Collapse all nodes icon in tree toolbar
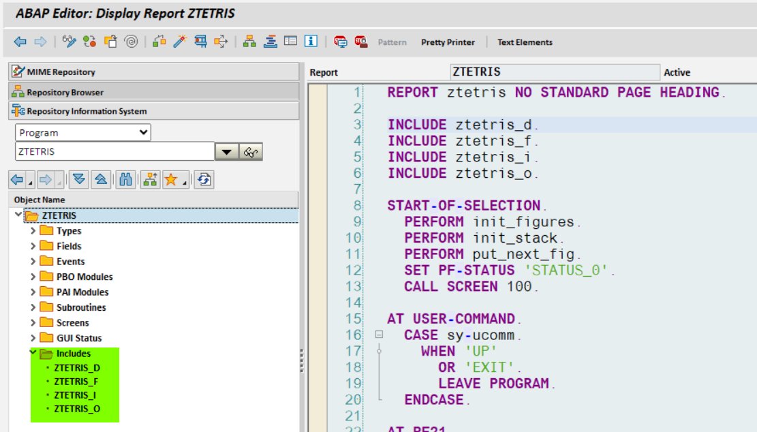Viewport: 757px width, 432px height. tap(101, 180)
